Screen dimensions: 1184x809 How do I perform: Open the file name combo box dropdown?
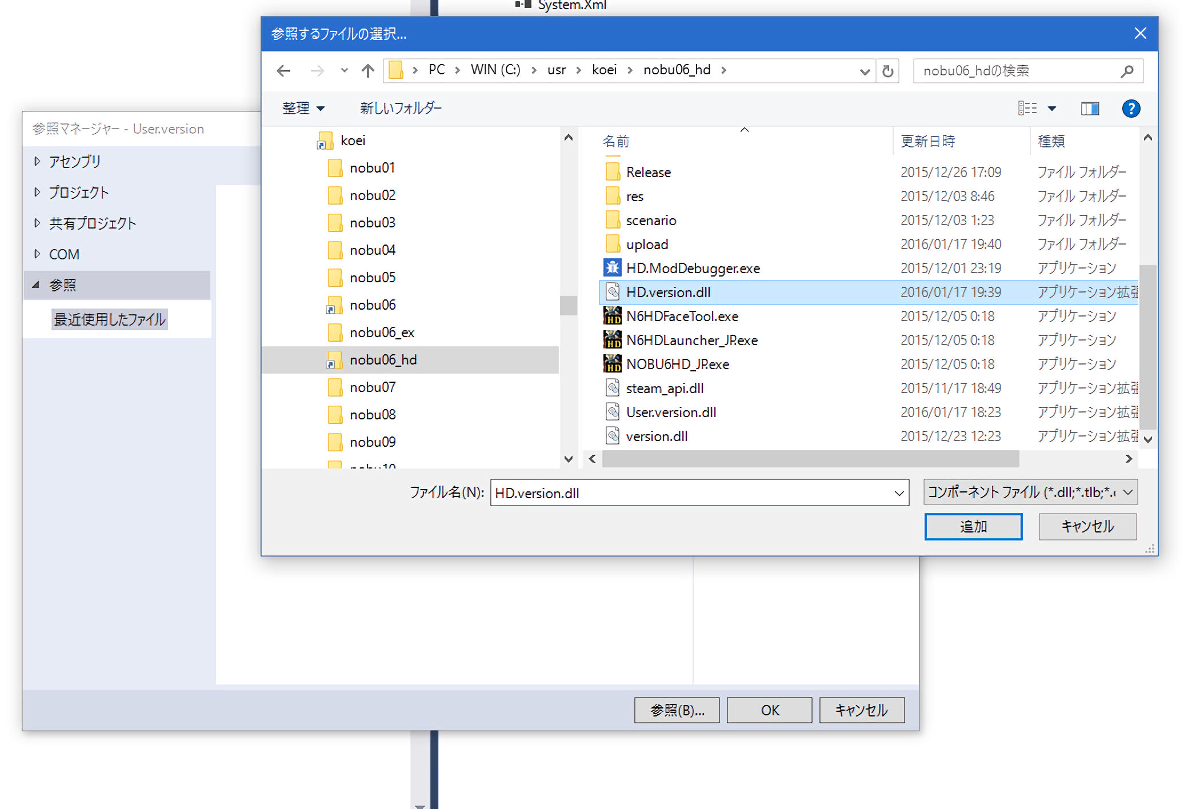click(x=898, y=493)
